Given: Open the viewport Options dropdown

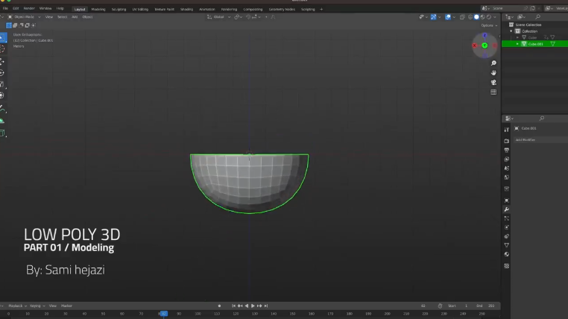Looking at the screenshot, I should coord(489,25).
